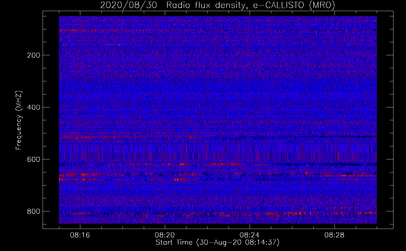Click the 600 frequency tick label
This screenshot has height=251, width=406.
point(34,160)
